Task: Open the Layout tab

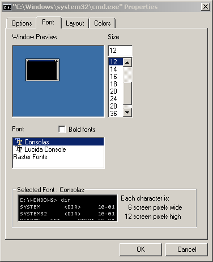Action: pyautogui.click(x=75, y=23)
